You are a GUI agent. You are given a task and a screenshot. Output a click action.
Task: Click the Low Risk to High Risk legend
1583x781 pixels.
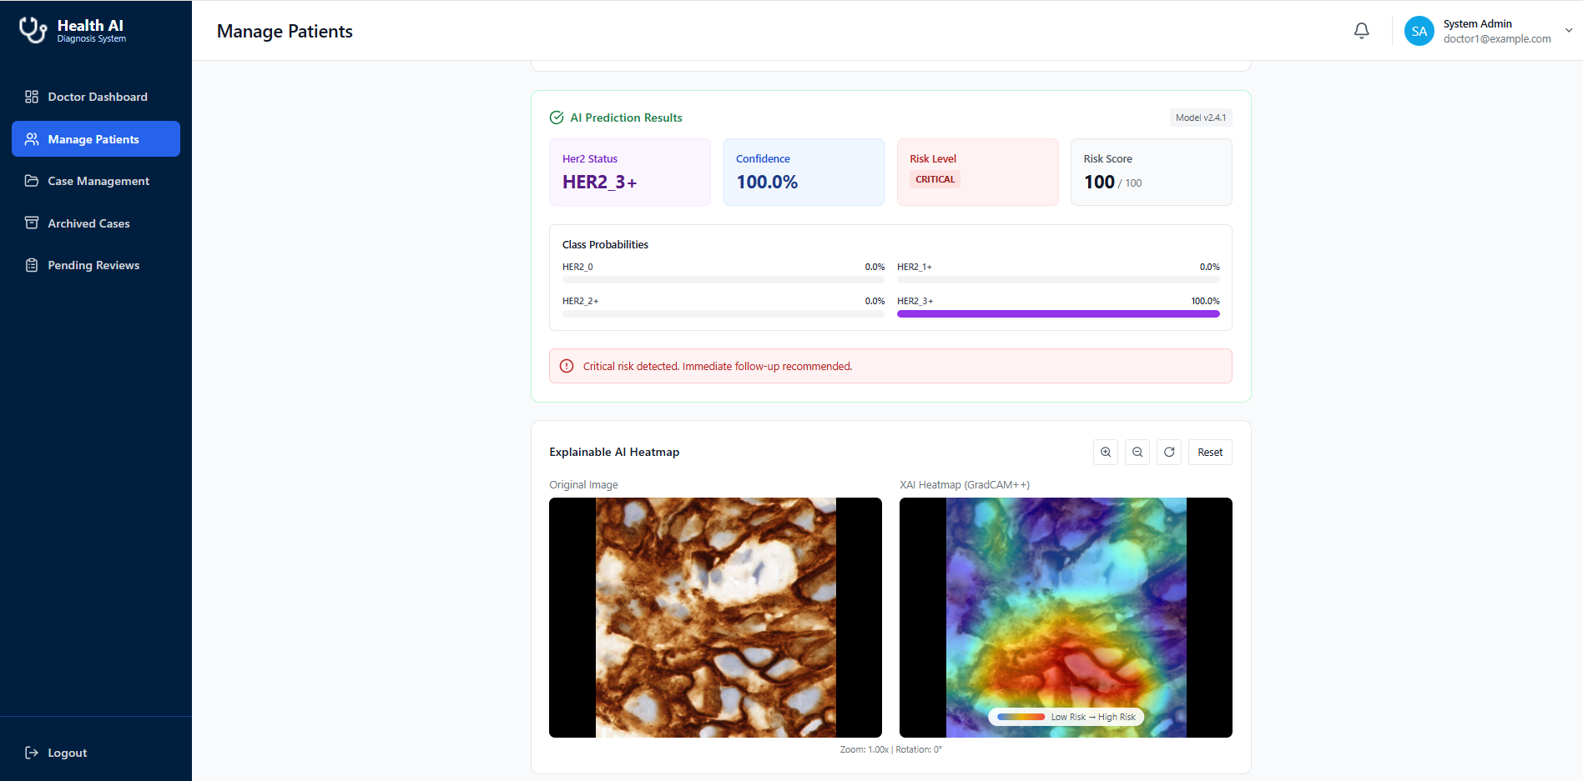[x=1066, y=717]
